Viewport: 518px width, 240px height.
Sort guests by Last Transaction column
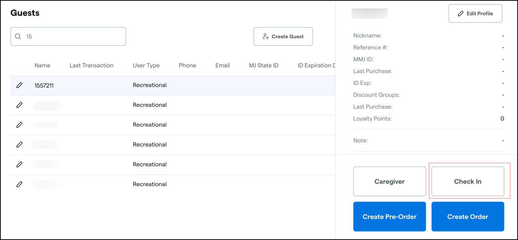tap(91, 65)
